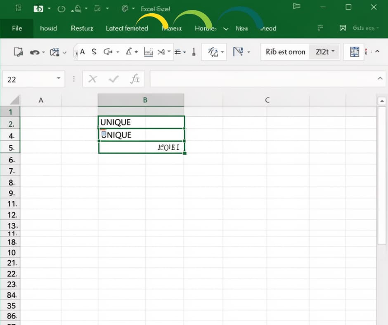This screenshot has height=325, width=388.
Task: Click the fx insert function icon
Action: pyautogui.click(x=135, y=79)
